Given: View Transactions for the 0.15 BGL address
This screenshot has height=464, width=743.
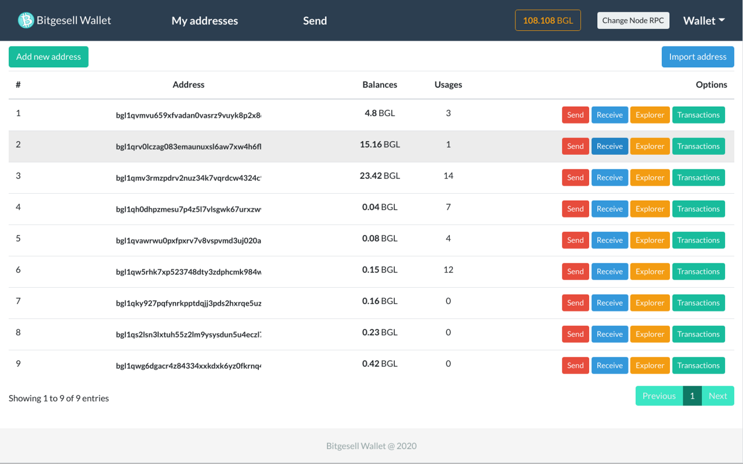Looking at the screenshot, I should (698, 271).
